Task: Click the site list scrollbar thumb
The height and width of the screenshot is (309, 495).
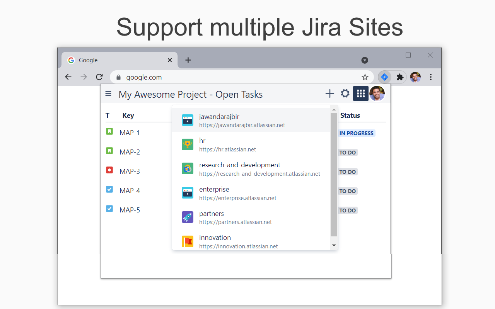Action: point(334,175)
